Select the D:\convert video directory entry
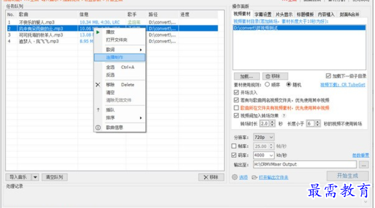This screenshot has width=375, height=208. [299, 28]
